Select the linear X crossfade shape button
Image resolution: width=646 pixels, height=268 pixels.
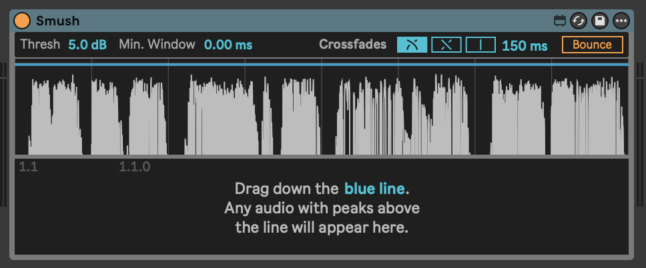446,45
